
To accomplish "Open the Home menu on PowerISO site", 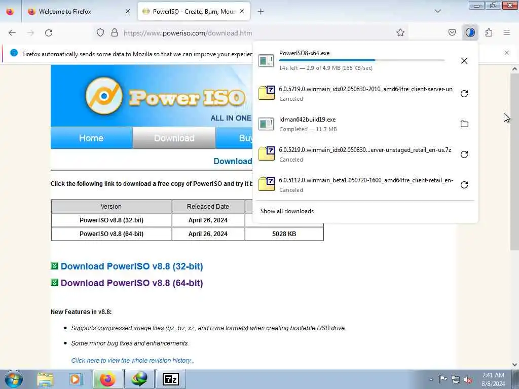I will click(x=91, y=138).
